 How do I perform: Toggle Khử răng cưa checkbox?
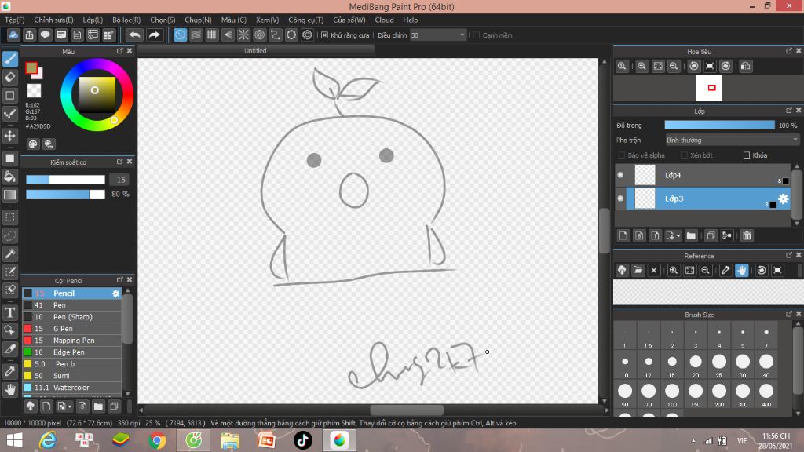pyautogui.click(x=324, y=35)
